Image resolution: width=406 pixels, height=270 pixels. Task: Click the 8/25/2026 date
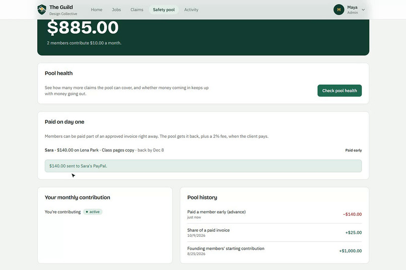(x=196, y=254)
